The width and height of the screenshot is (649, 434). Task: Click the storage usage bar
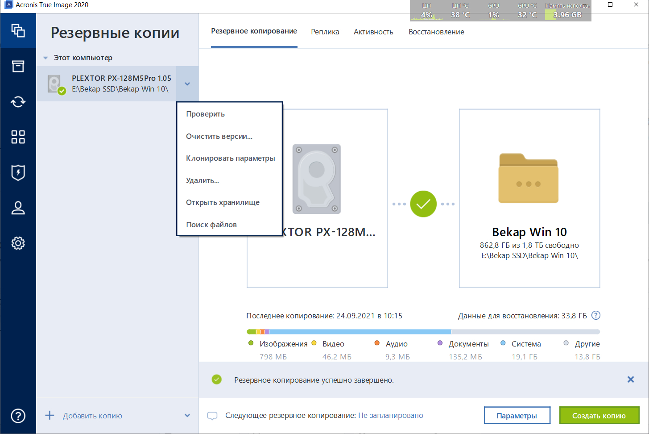(x=423, y=332)
